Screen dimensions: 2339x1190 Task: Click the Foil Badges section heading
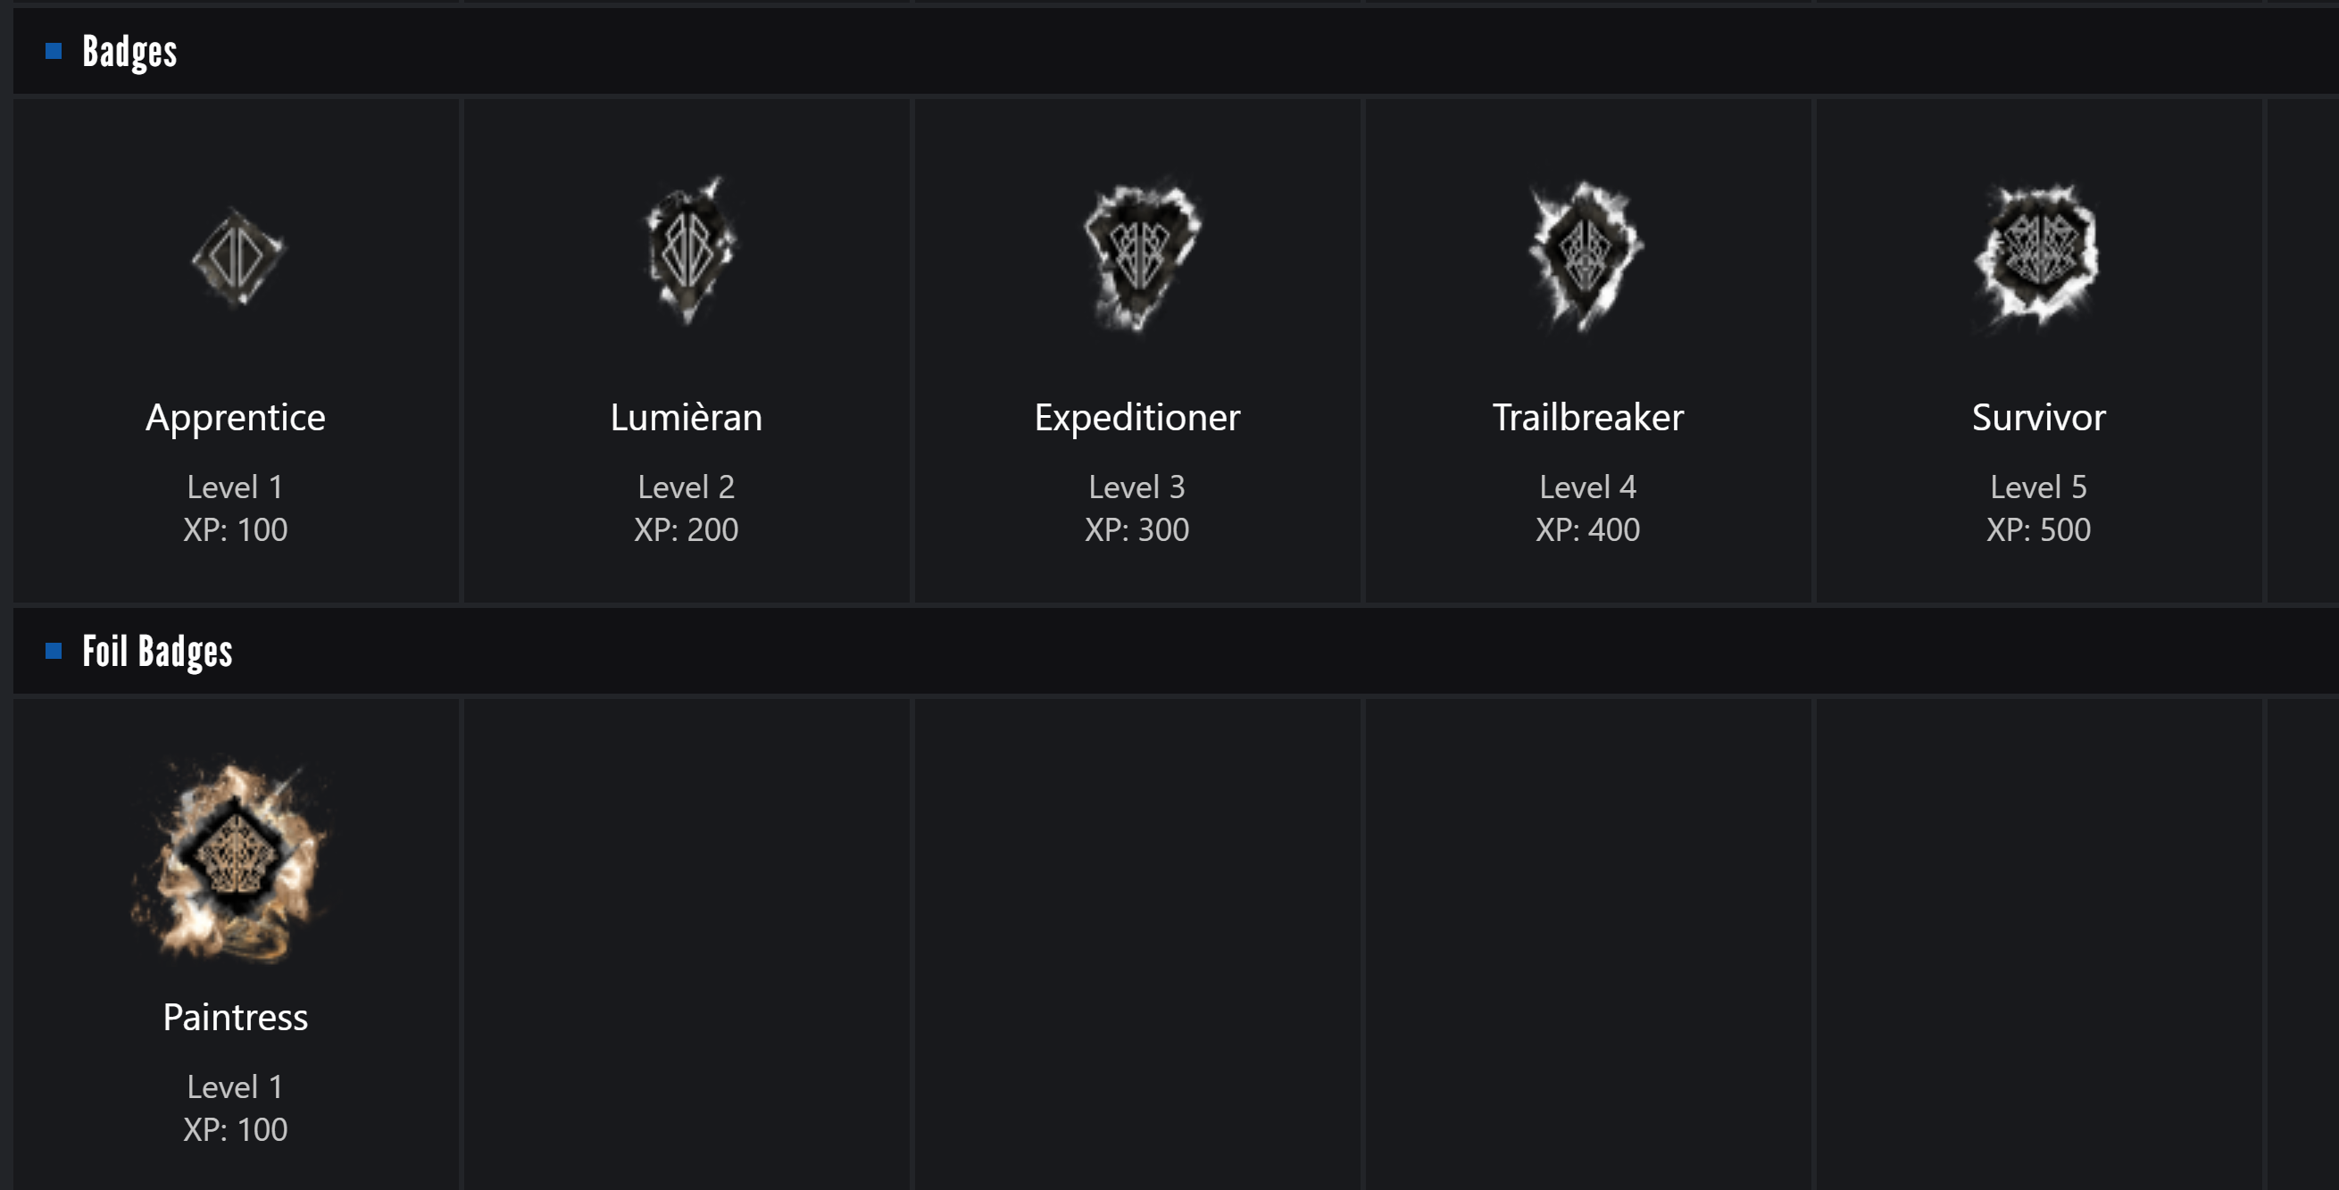157,651
